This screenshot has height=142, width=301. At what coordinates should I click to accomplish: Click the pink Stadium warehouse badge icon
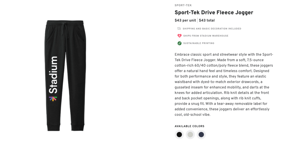(179, 36)
